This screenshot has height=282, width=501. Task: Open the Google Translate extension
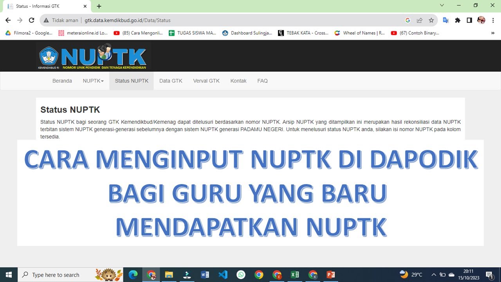coord(446,20)
